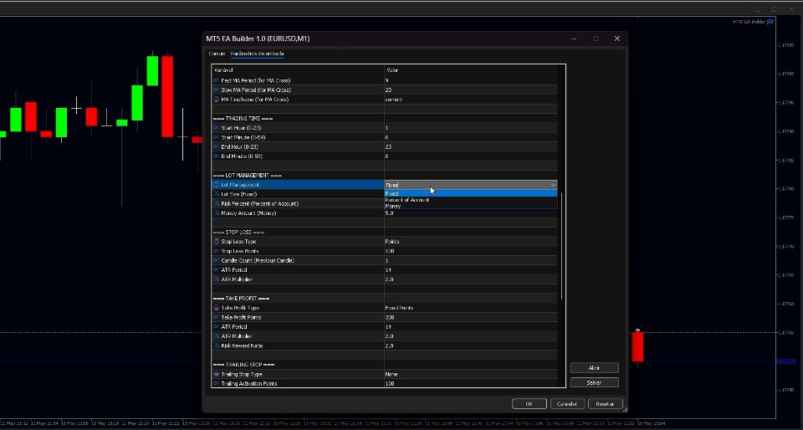Click the integer icon beside Stop Loss Points
Viewport: 803px width, 430px height.
[216, 251]
